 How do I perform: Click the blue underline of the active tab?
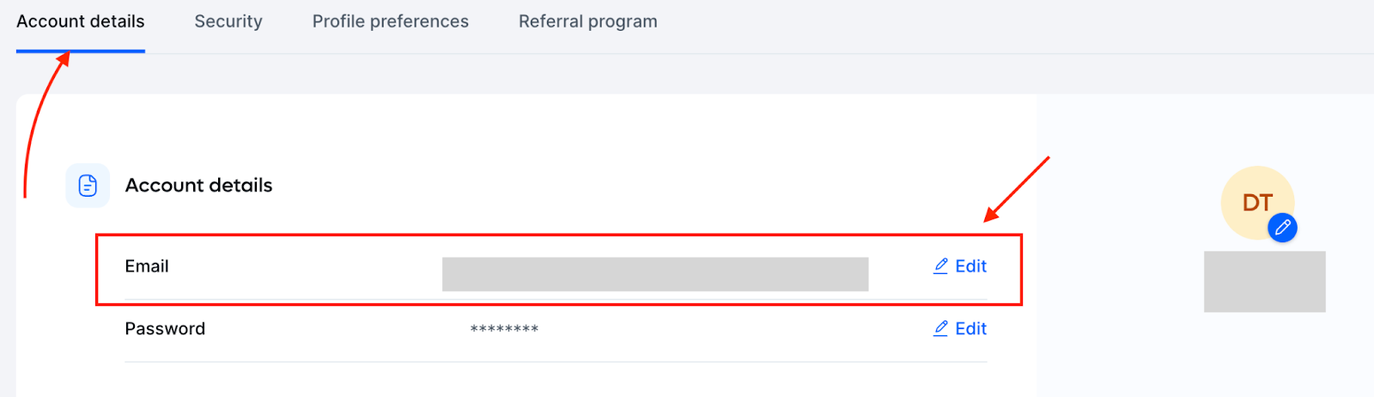81,51
